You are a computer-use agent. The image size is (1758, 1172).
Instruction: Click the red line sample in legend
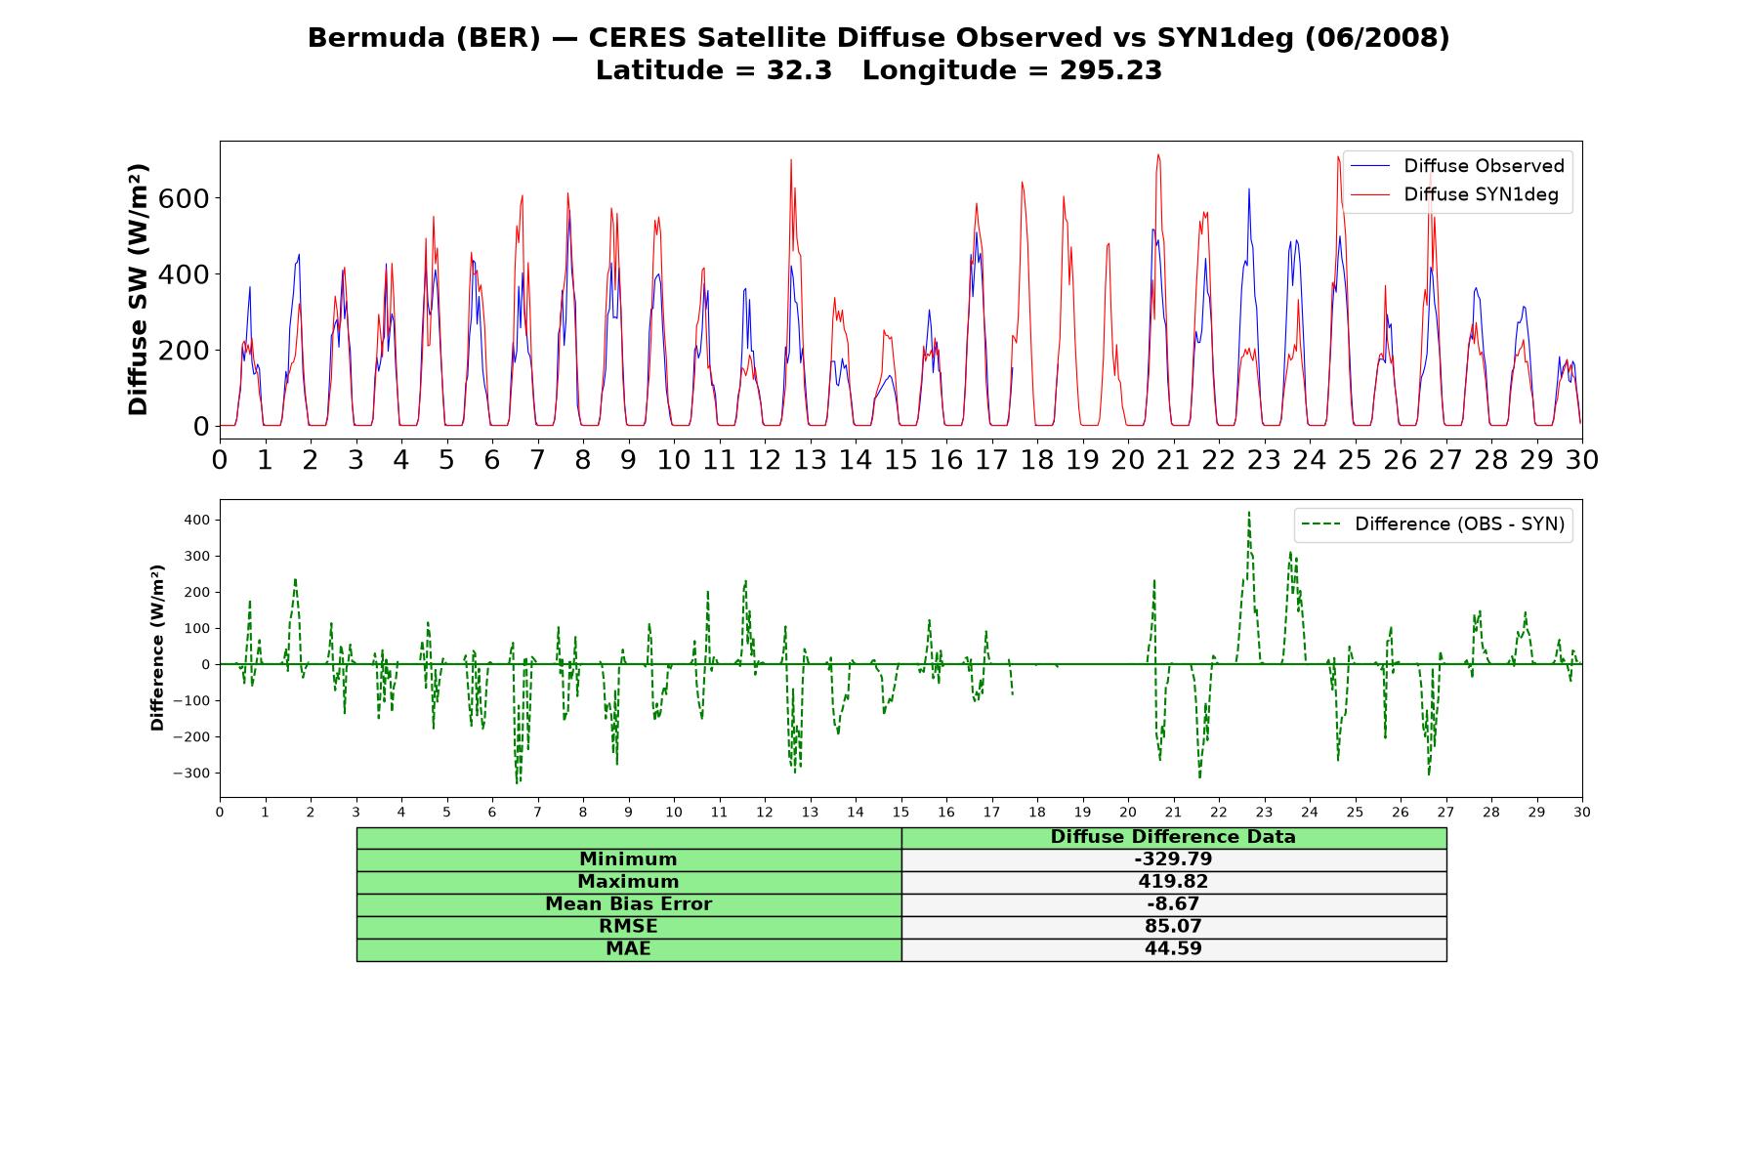(x=1370, y=194)
